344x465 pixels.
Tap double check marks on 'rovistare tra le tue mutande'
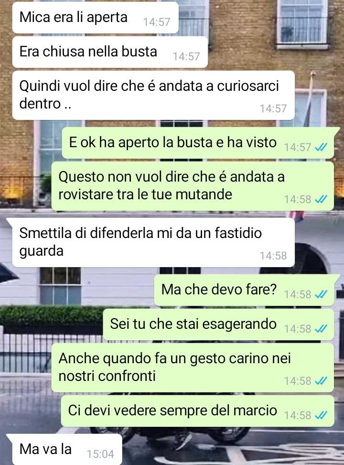(x=321, y=199)
